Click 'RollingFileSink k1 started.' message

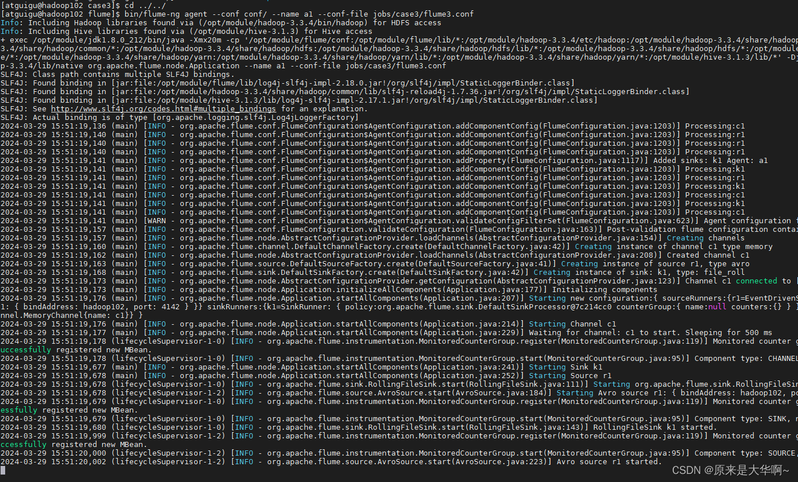point(656,427)
